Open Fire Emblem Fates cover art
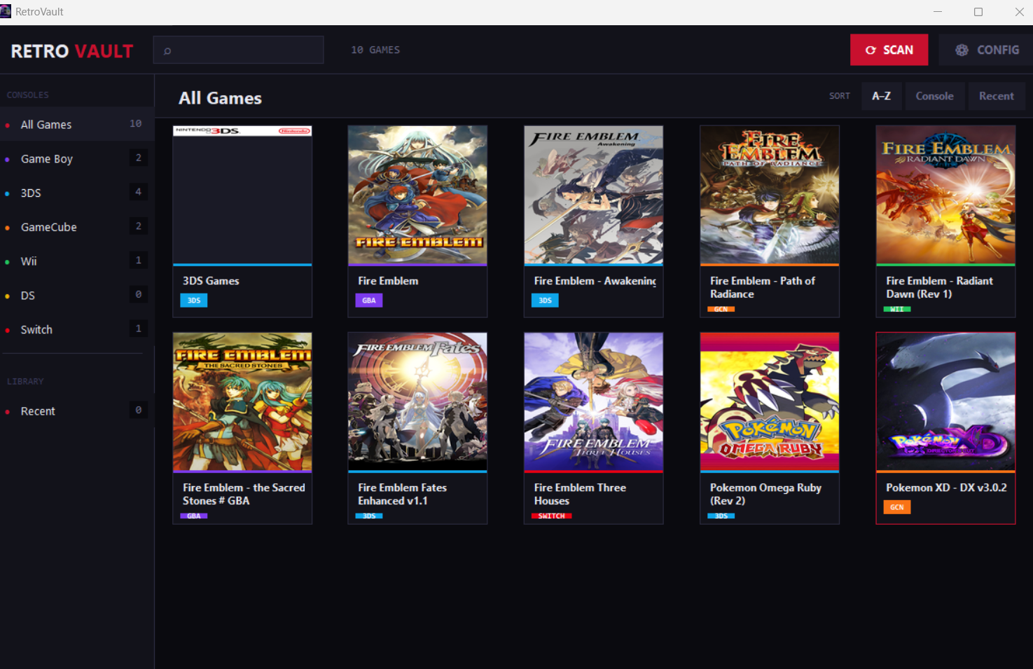Viewport: 1033px width, 669px height. [417, 401]
